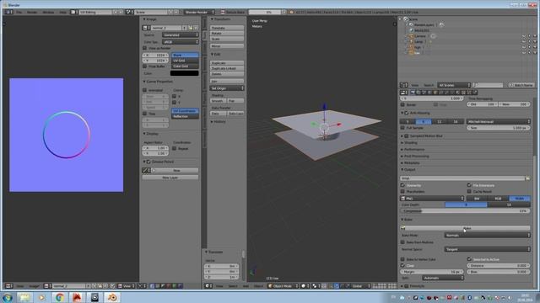Open the 3D view editor type selector icon
This screenshot has width=540, height=303.
tap(208, 286)
